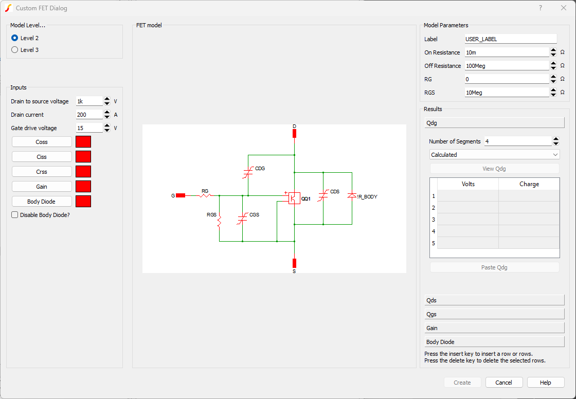
Task: Open the Qgs results section
Action: click(x=494, y=314)
